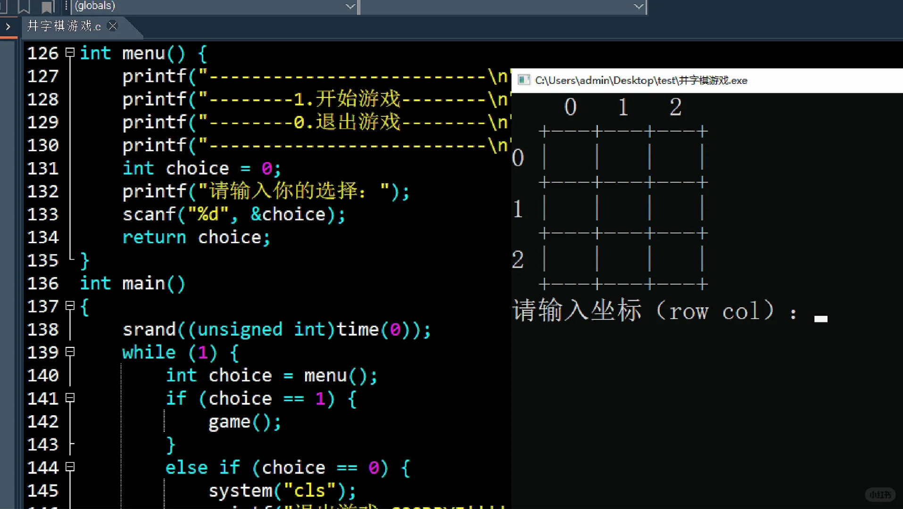Collapse the else if block at line 144
Screen dimensions: 903x509
pyautogui.click(x=69, y=467)
